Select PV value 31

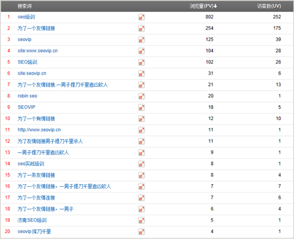pyautogui.click(x=210, y=73)
